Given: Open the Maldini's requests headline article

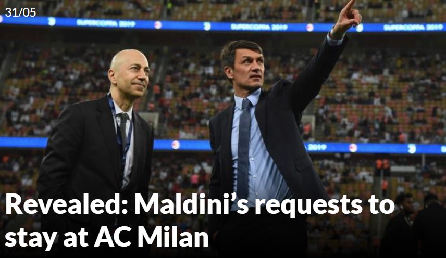Looking at the screenshot, I should (199, 221).
